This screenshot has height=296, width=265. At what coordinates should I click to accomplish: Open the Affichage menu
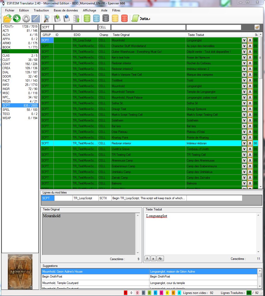pos(89,10)
